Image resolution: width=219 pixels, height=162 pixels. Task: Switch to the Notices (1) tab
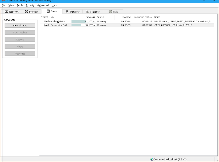[12, 12]
